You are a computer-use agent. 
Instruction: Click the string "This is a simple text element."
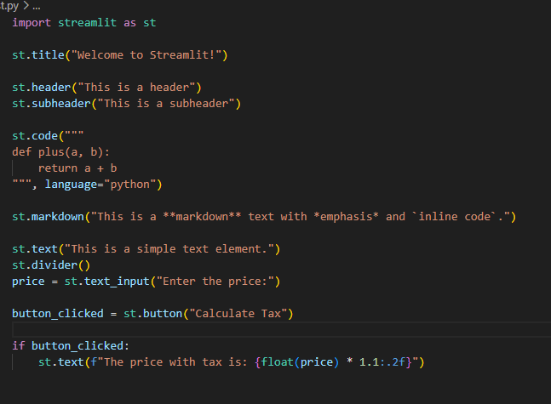point(169,249)
